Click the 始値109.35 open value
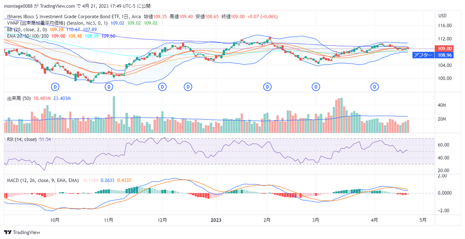465x239 pixels. (x=155, y=17)
